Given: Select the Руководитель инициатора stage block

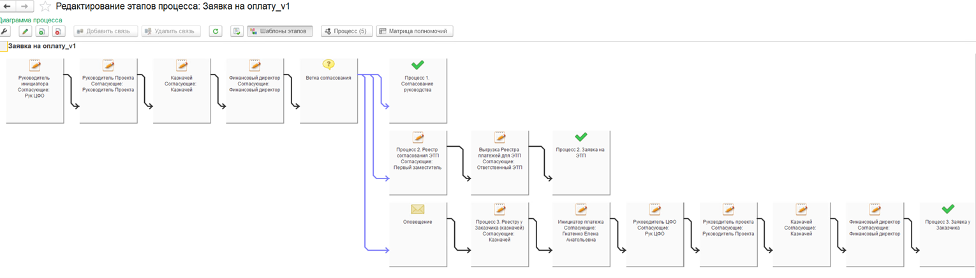Looking at the screenshot, I should (x=35, y=89).
